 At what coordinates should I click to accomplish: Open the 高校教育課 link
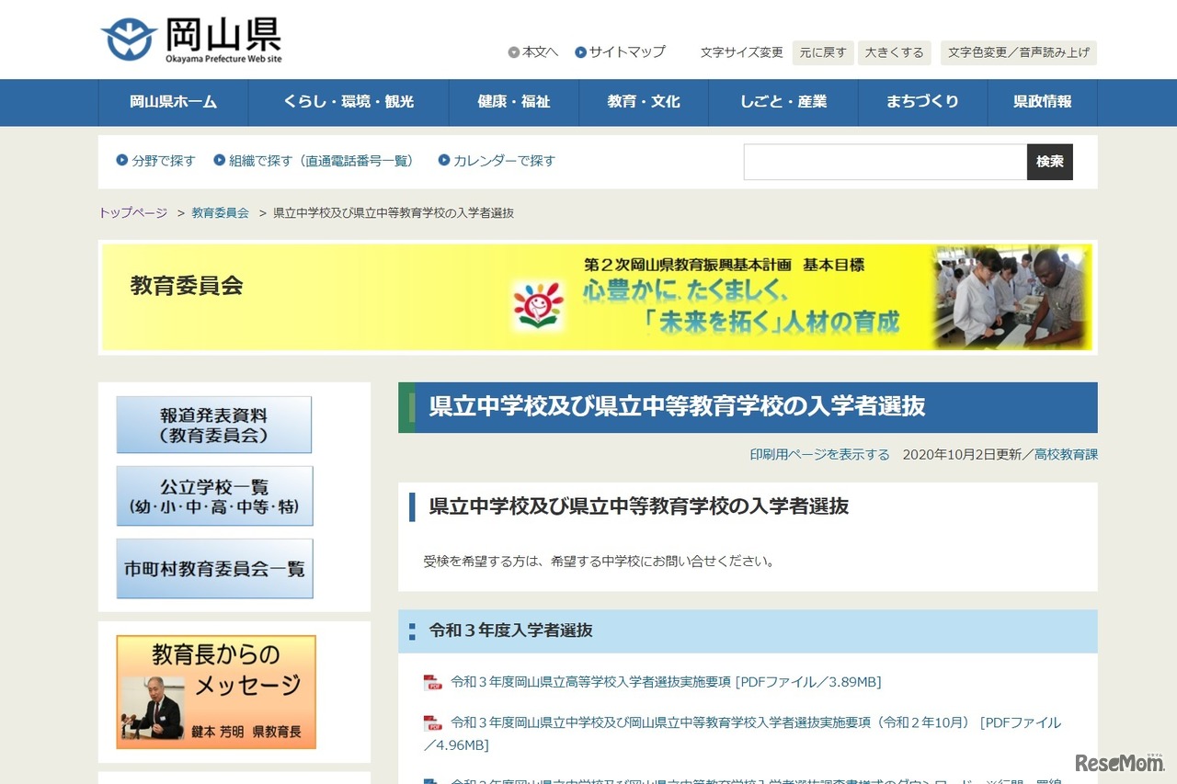click(1067, 455)
